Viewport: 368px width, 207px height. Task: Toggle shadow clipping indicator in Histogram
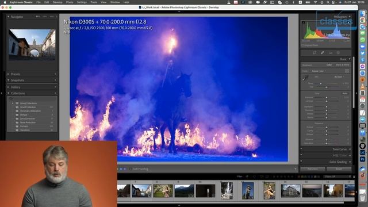[x=304, y=23]
